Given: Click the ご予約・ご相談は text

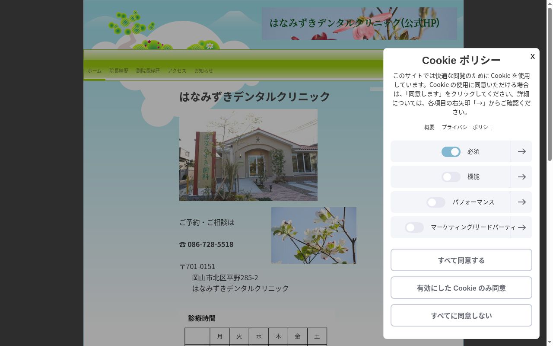Looking at the screenshot, I should [x=207, y=222].
